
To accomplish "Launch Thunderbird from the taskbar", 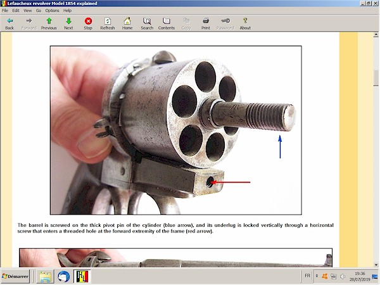I will 64,277.
